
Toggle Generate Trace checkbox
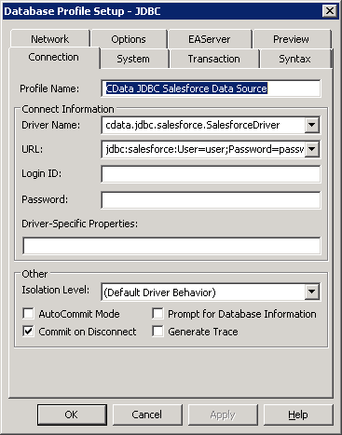[157, 332]
